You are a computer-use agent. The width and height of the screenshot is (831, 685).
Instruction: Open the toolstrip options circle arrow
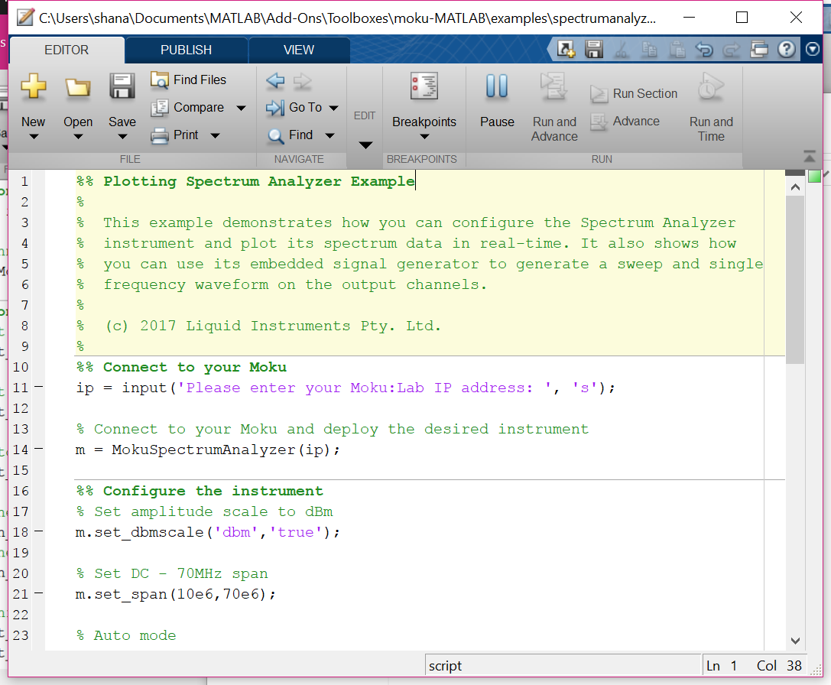pyautogui.click(x=813, y=49)
